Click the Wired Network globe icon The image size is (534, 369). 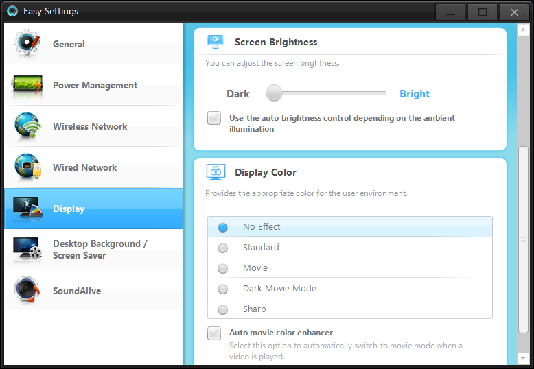[27, 167]
